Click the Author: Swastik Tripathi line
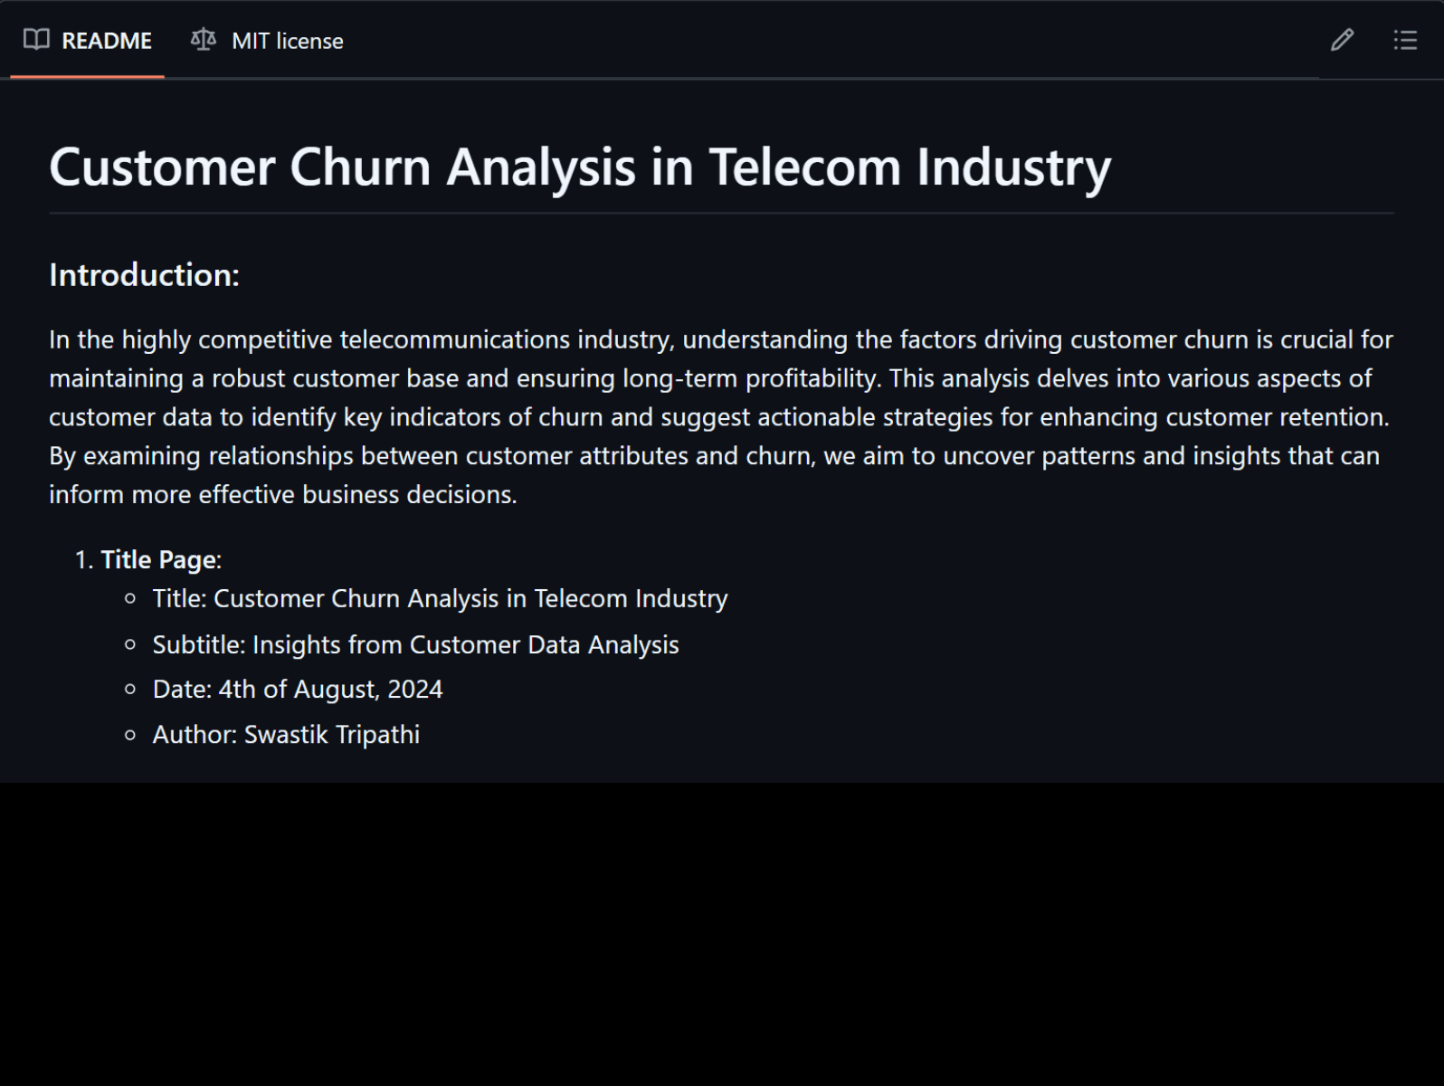Image resolution: width=1444 pixels, height=1086 pixels. pos(286,734)
